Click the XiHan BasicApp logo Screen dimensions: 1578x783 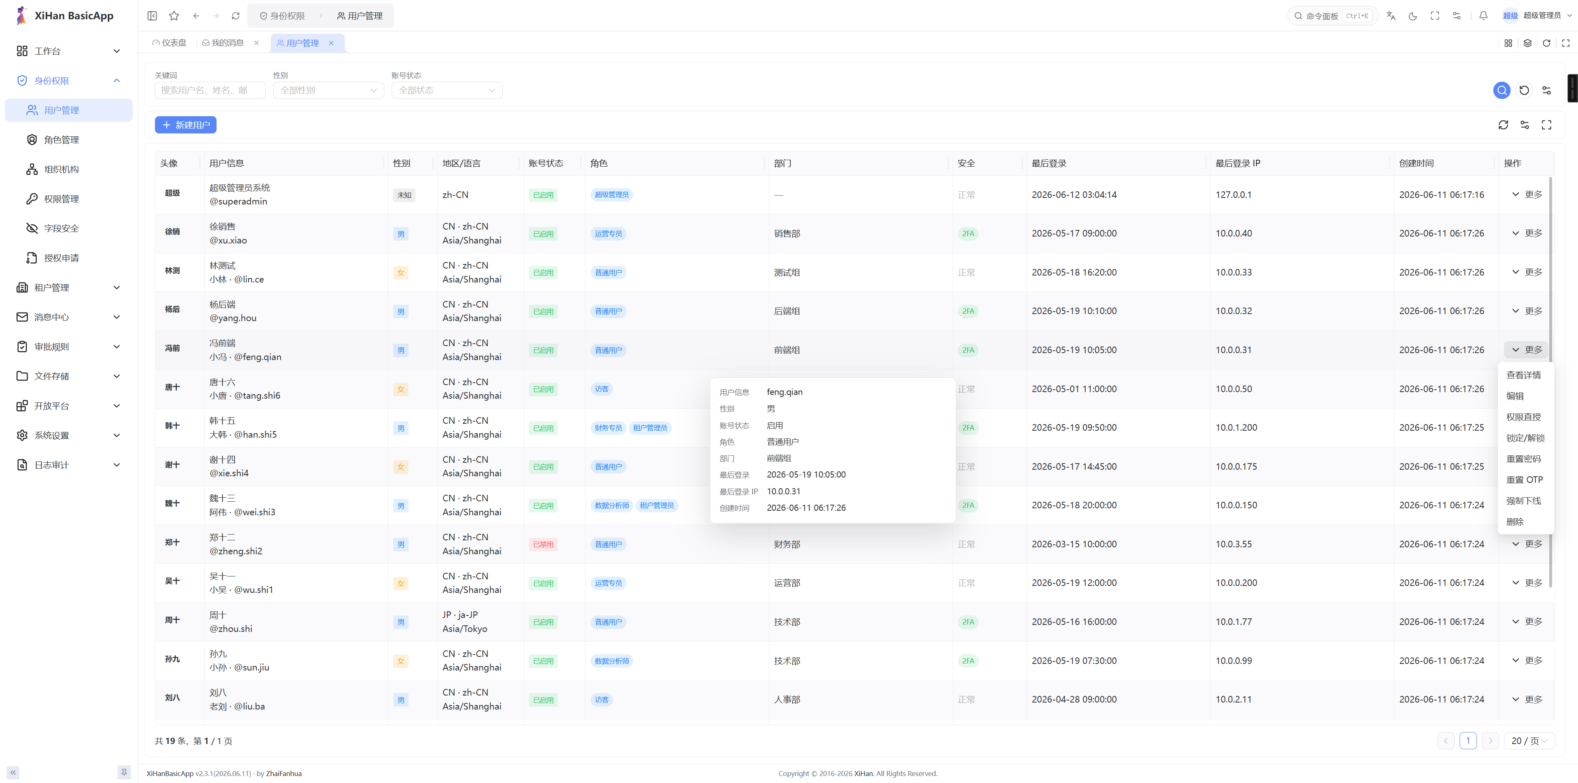(x=65, y=16)
